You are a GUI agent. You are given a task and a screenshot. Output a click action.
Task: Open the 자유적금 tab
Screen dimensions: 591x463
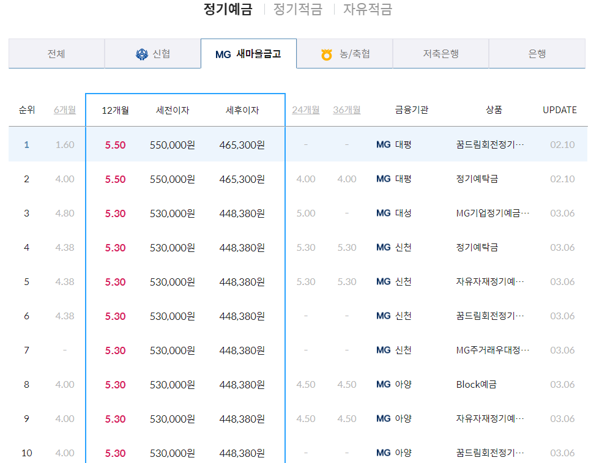(x=368, y=10)
